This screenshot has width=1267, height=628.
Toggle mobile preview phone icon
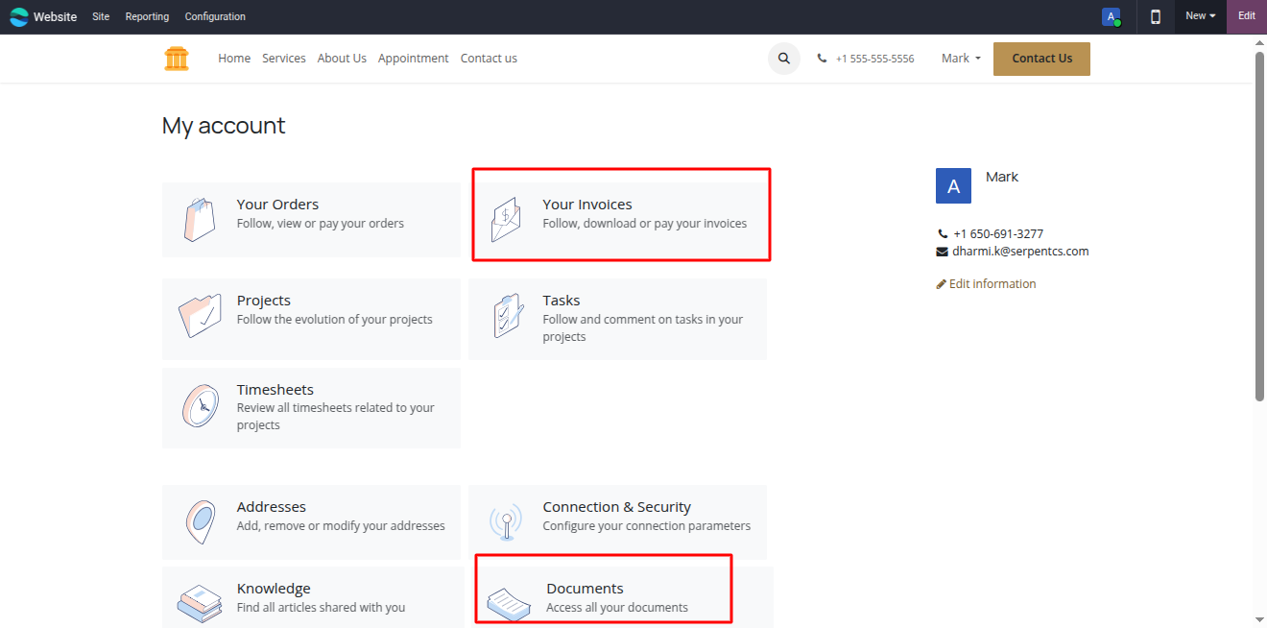pos(1156,16)
